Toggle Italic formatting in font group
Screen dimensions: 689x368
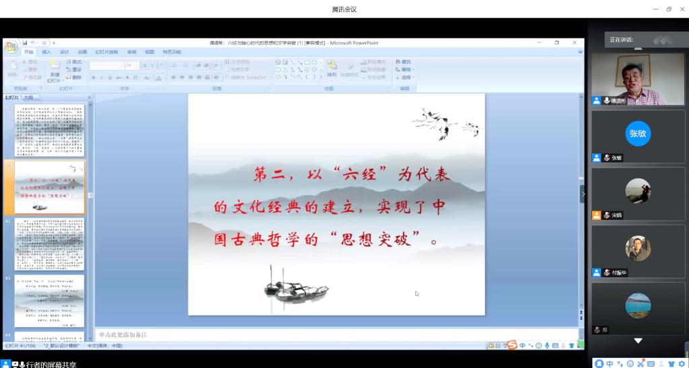tap(101, 77)
